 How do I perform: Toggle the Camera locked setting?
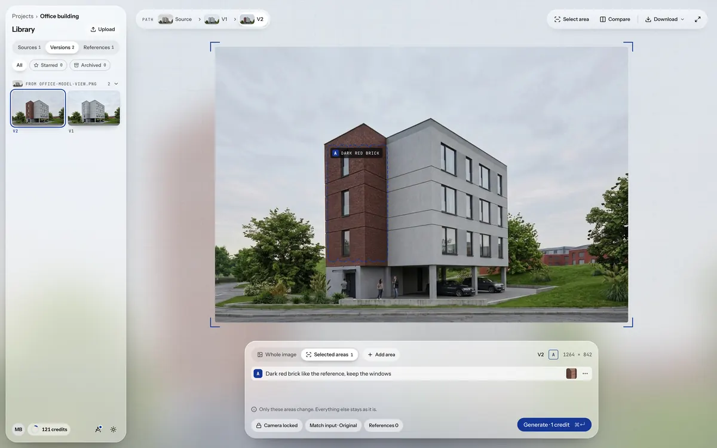pos(277,425)
